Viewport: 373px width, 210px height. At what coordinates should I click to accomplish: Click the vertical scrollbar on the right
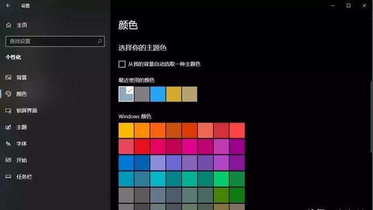pyautogui.click(x=371, y=117)
